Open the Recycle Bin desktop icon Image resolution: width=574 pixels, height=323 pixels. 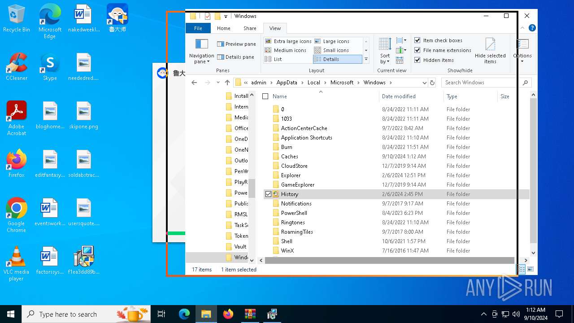pos(17,19)
